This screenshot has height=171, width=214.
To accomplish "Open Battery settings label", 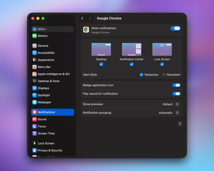I will pyautogui.click(x=43, y=36).
